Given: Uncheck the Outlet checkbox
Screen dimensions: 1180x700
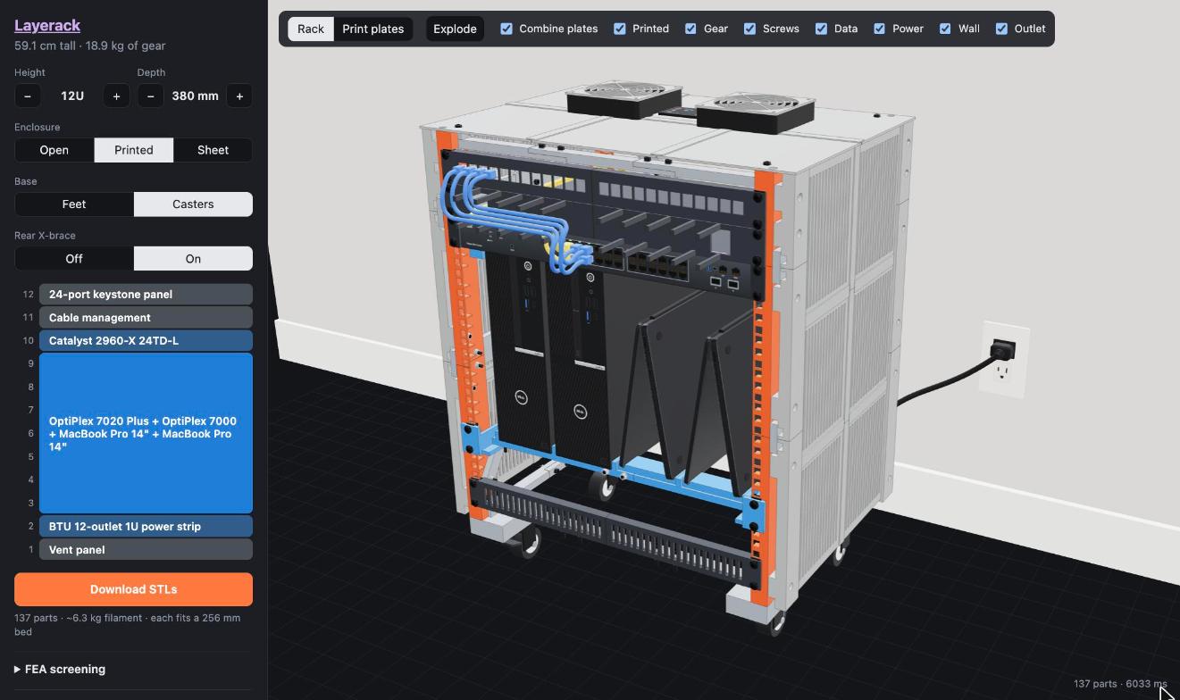Looking at the screenshot, I should (1002, 29).
